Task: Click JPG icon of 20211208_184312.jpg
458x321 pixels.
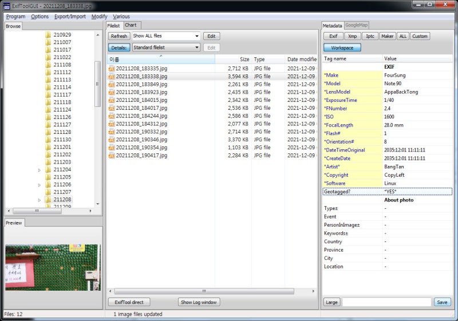Action: point(112,124)
